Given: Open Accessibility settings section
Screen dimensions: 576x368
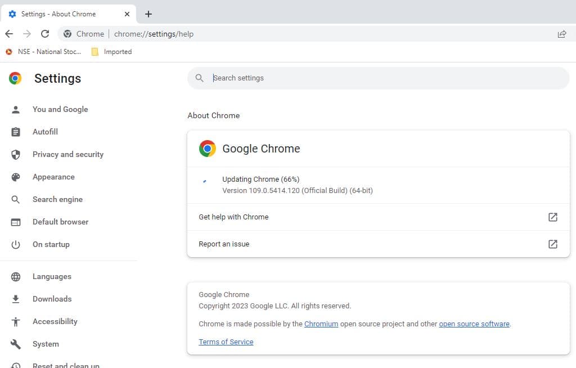Looking at the screenshot, I should click(x=55, y=321).
